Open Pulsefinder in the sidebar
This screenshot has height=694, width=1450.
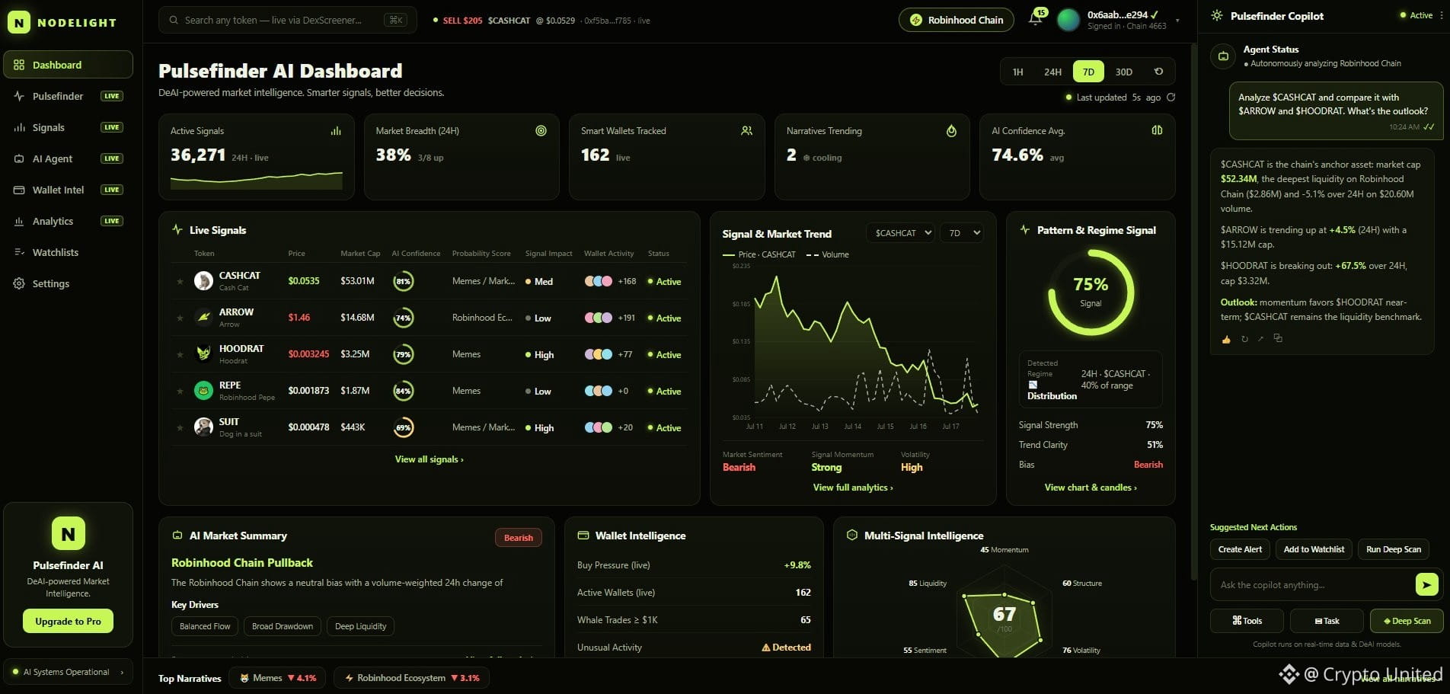(68, 96)
